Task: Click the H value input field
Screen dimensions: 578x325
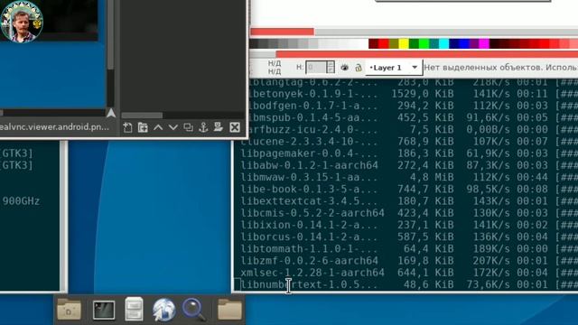Action: (x=315, y=67)
